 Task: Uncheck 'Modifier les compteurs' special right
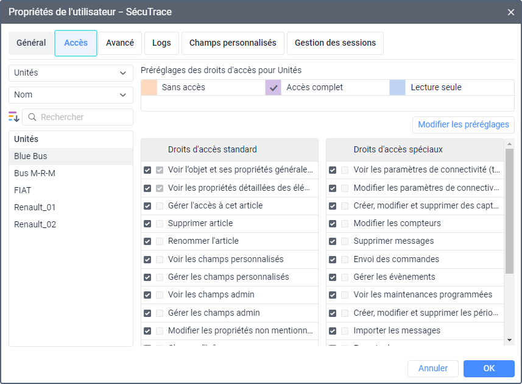[333, 224]
